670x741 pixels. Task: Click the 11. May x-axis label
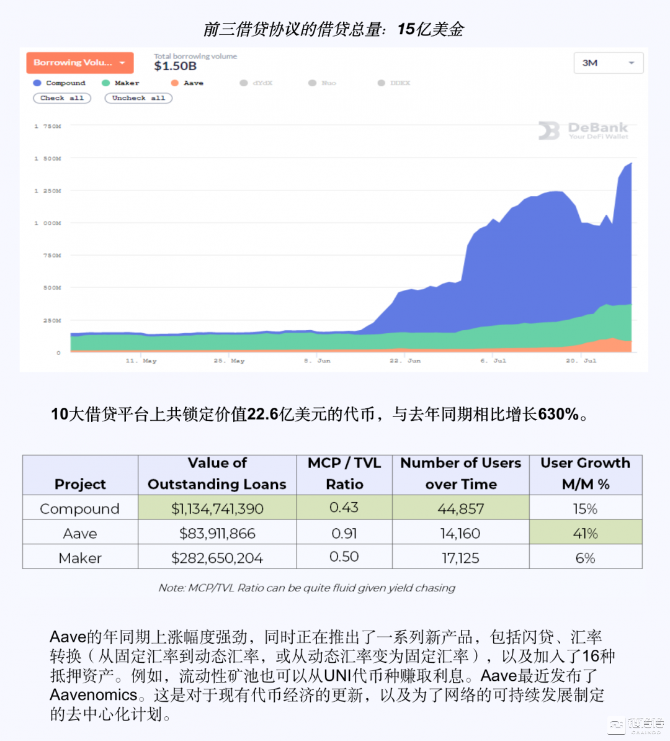(141, 361)
